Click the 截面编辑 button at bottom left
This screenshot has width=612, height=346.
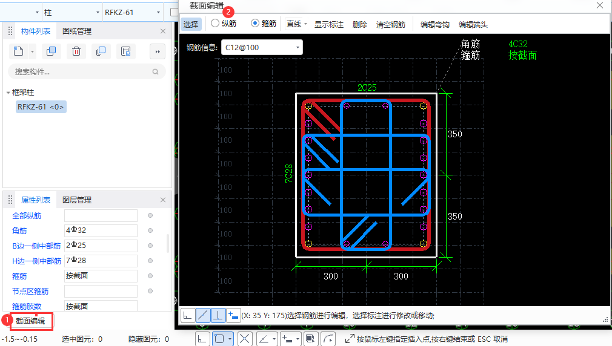pos(32,321)
